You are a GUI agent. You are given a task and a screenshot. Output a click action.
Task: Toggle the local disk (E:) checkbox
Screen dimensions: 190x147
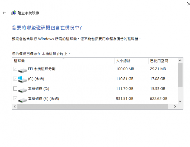click(15, 98)
